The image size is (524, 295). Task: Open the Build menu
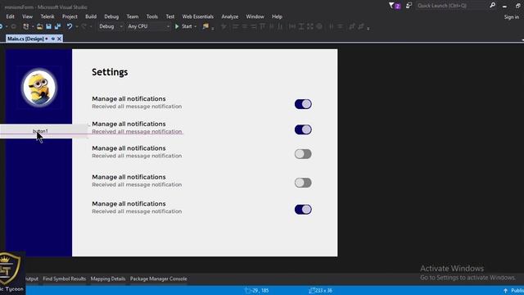91,16
